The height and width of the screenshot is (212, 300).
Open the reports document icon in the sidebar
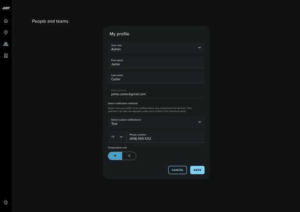coord(5,56)
